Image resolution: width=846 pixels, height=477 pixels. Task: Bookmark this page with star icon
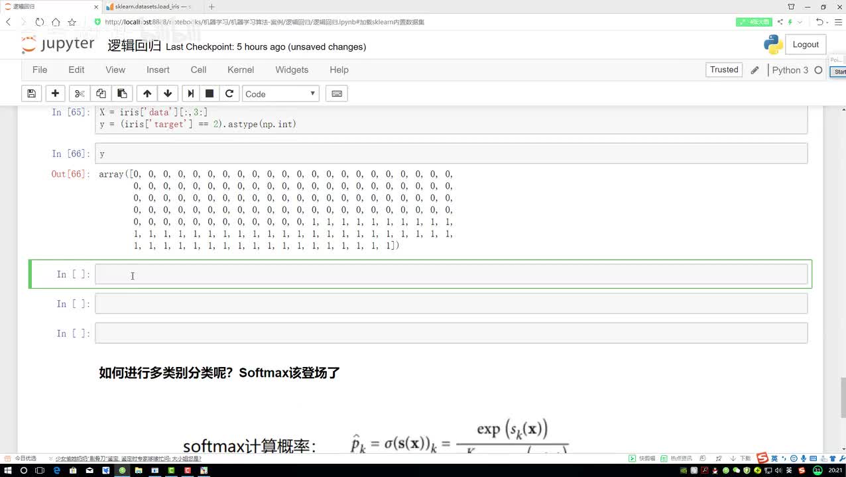pyautogui.click(x=72, y=22)
